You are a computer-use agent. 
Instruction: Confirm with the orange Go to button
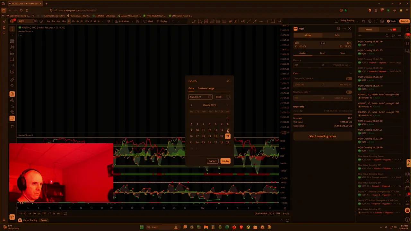(225, 161)
